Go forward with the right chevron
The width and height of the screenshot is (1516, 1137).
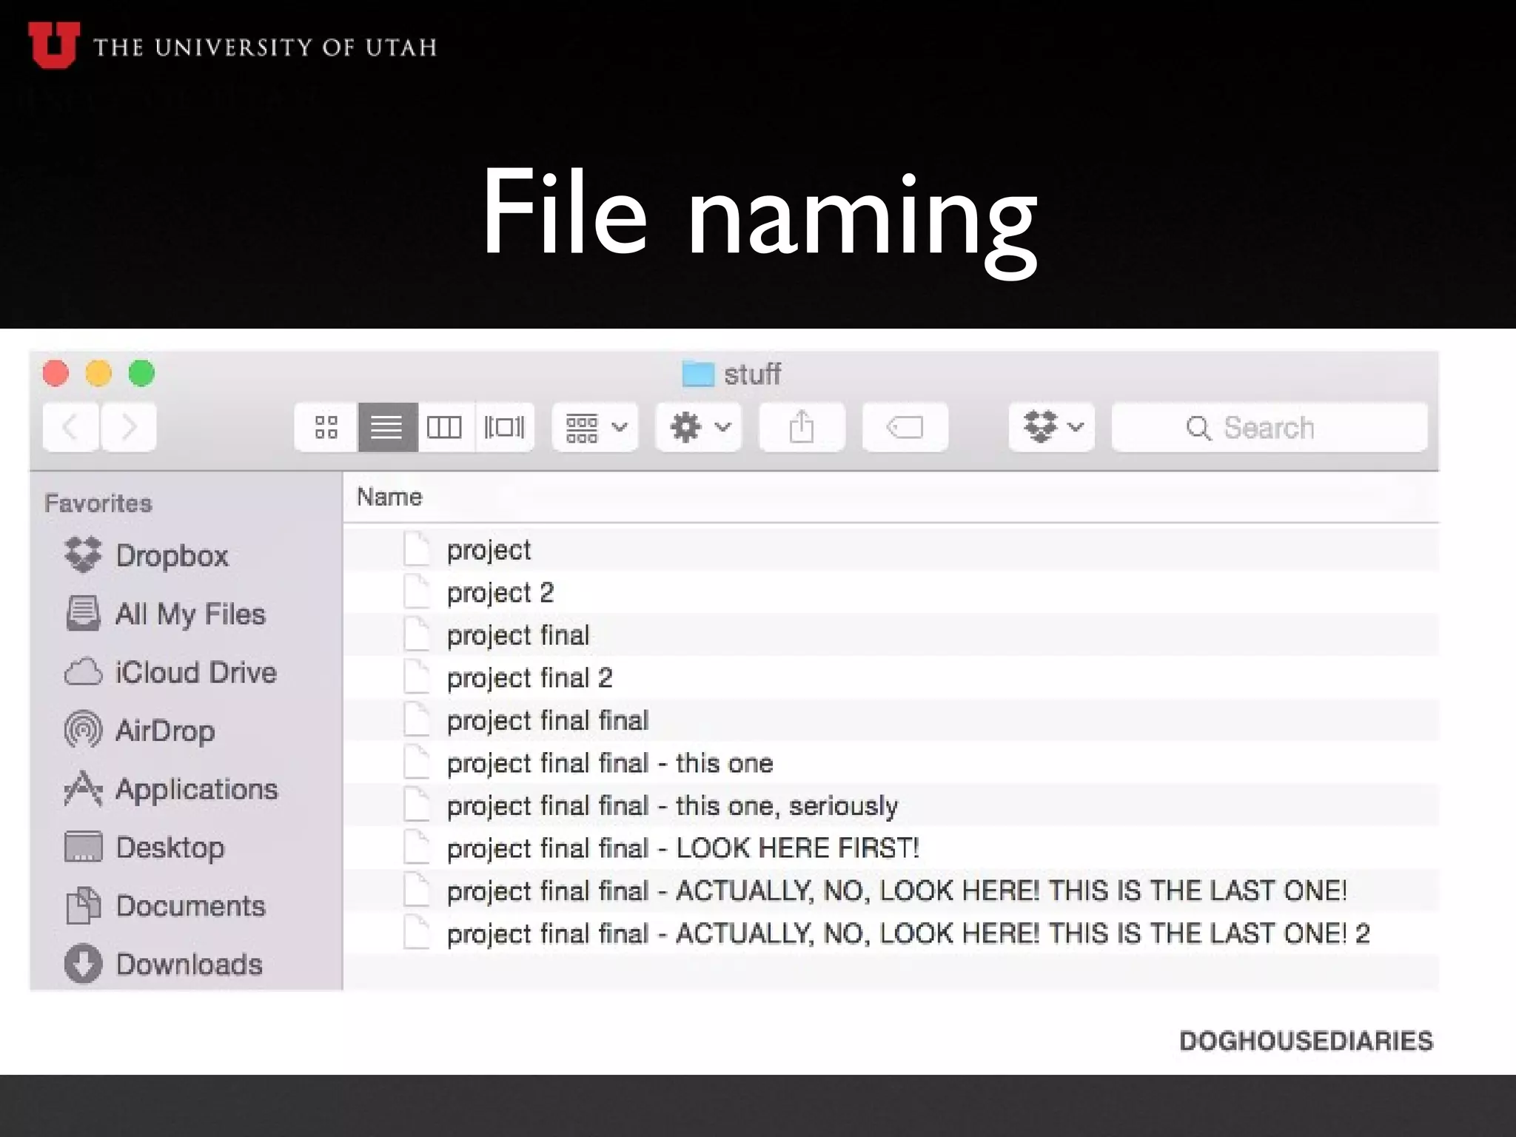point(129,427)
